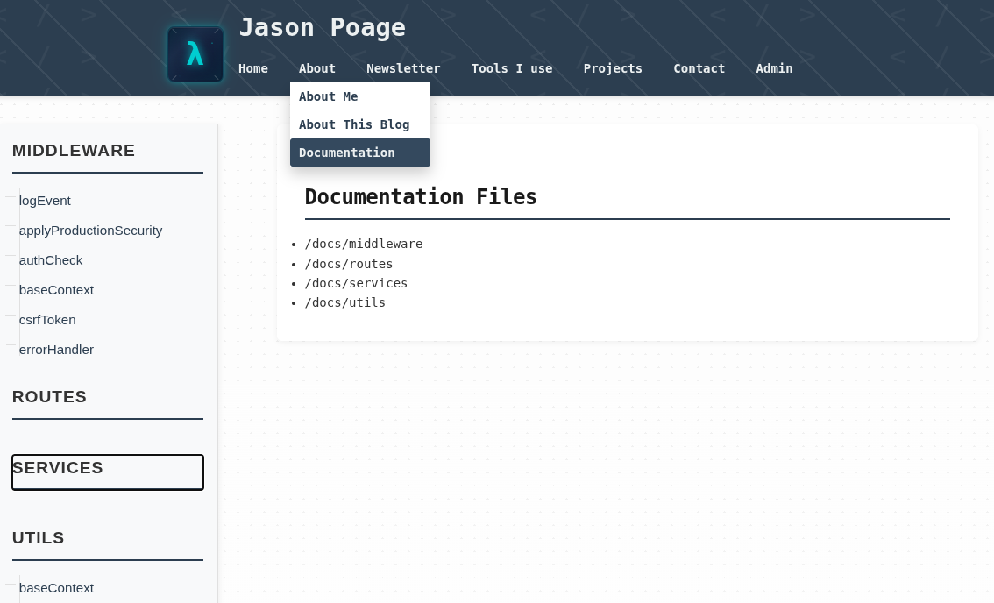The width and height of the screenshot is (994, 603).
Task: Collapse the MIDDLEWARE sidebar section
Action: click(74, 151)
